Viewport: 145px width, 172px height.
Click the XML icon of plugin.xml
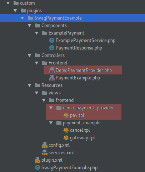click(x=37, y=160)
